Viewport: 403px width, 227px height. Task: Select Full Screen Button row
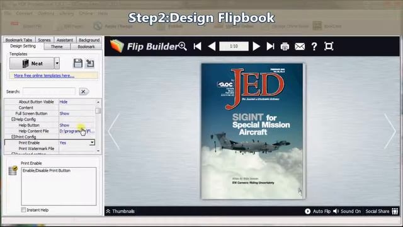pos(50,113)
